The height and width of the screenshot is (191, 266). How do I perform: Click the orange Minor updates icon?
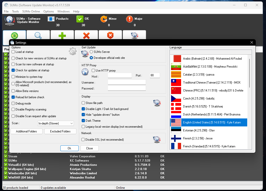click(104, 19)
